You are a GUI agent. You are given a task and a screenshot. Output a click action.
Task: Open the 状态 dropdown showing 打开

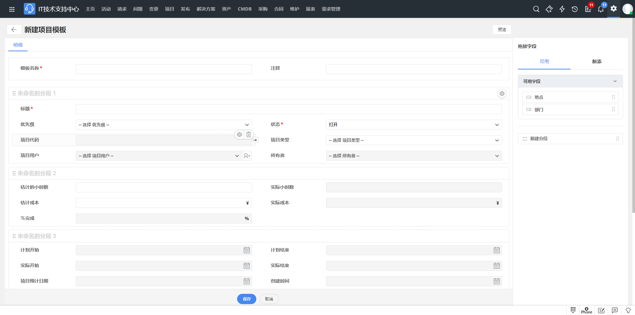[x=414, y=125]
